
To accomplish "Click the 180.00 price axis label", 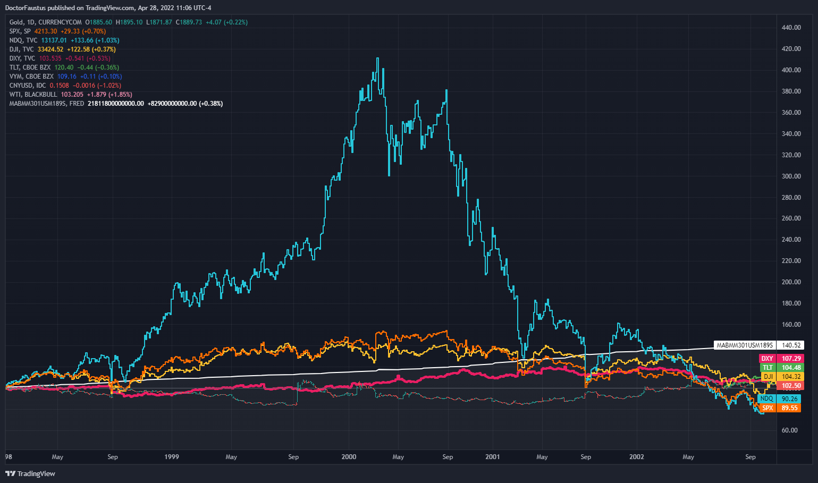I will [791, 303].
